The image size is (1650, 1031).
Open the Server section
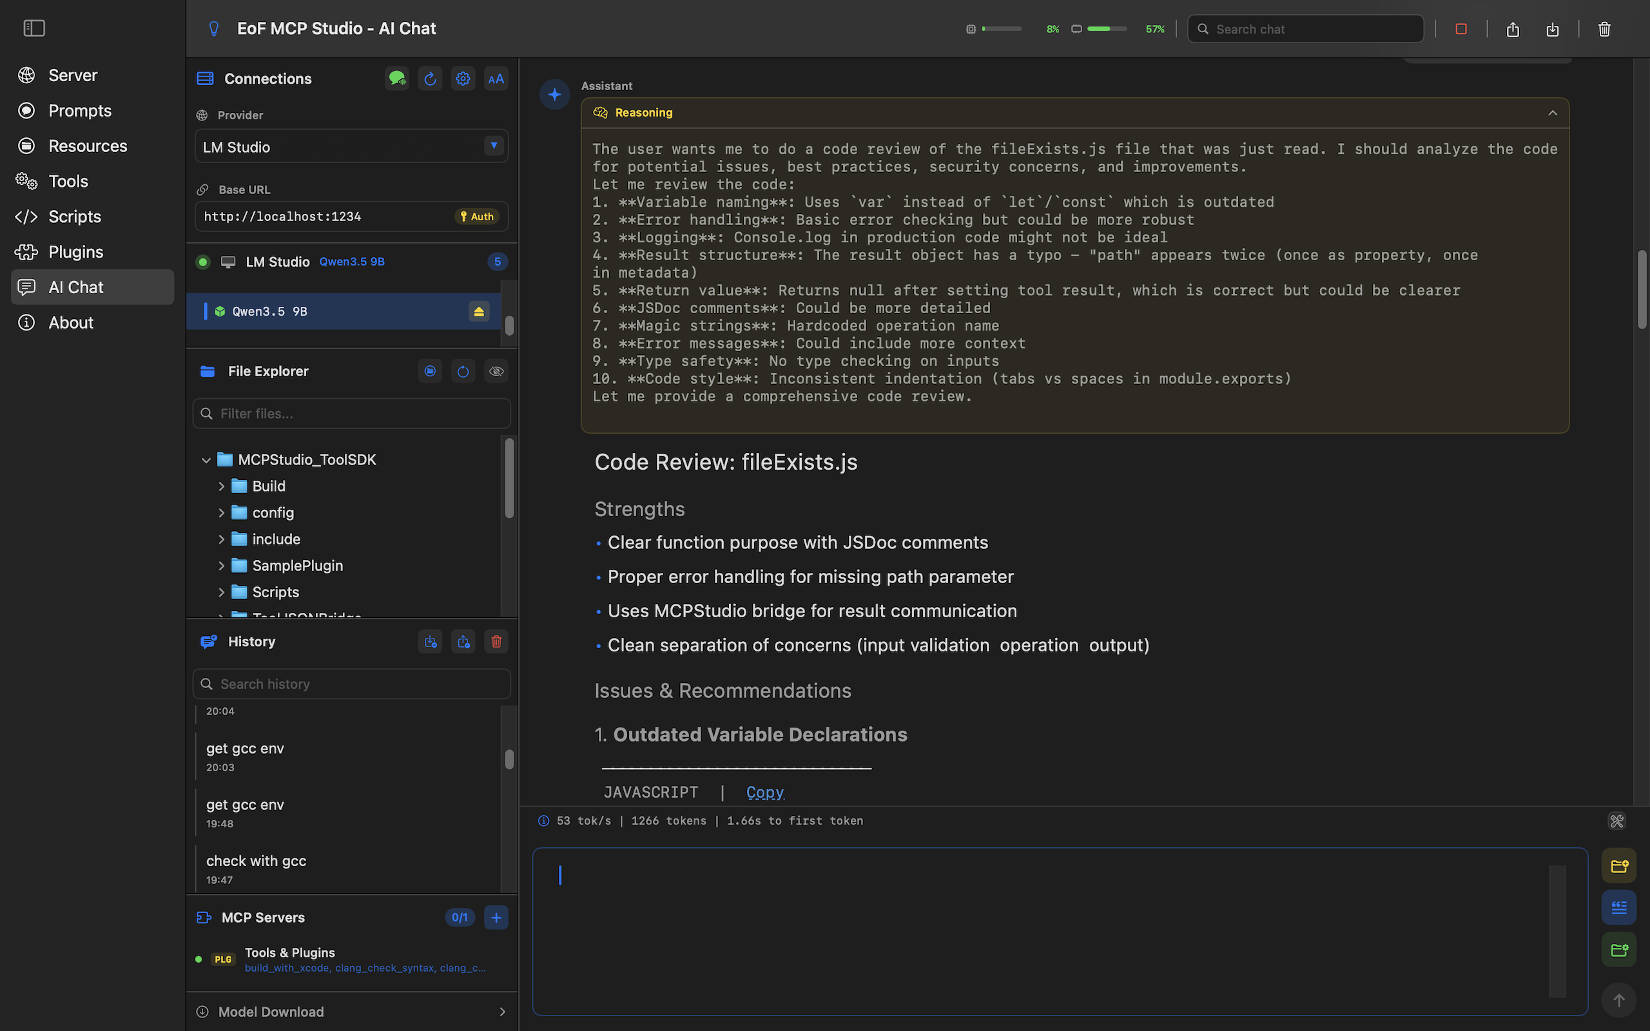point(93,75)
